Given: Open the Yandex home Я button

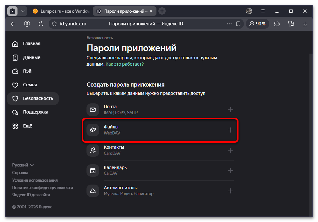Looking at the screenshot, I should tap(27, 24).
